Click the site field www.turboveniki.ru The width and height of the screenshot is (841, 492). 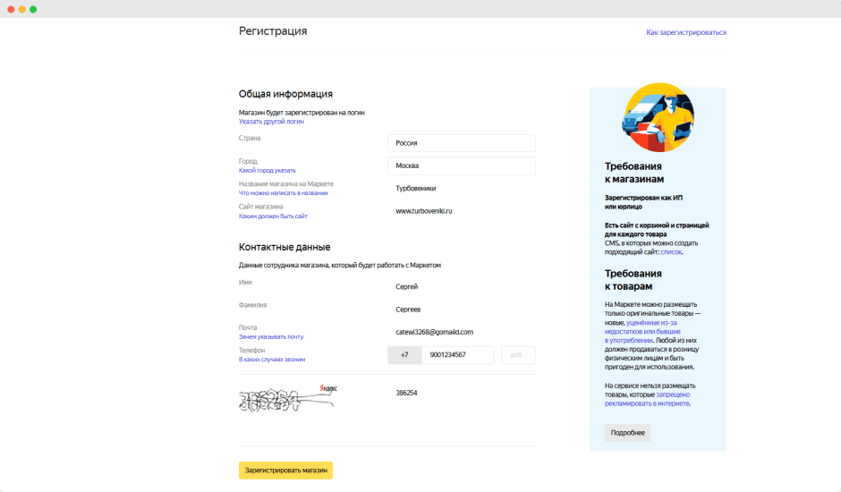coord(462,211)
